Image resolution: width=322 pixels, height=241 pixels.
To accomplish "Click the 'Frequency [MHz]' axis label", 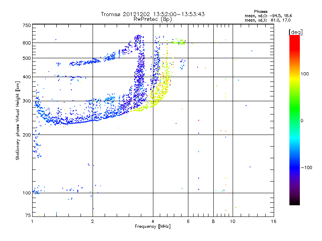I will coord(153,227).
